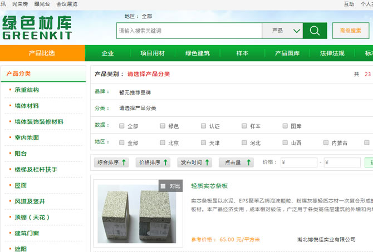Click the 高级搜索 advanced search button
The width and height of the screenshot is (373, 252).
coord(351,31)
